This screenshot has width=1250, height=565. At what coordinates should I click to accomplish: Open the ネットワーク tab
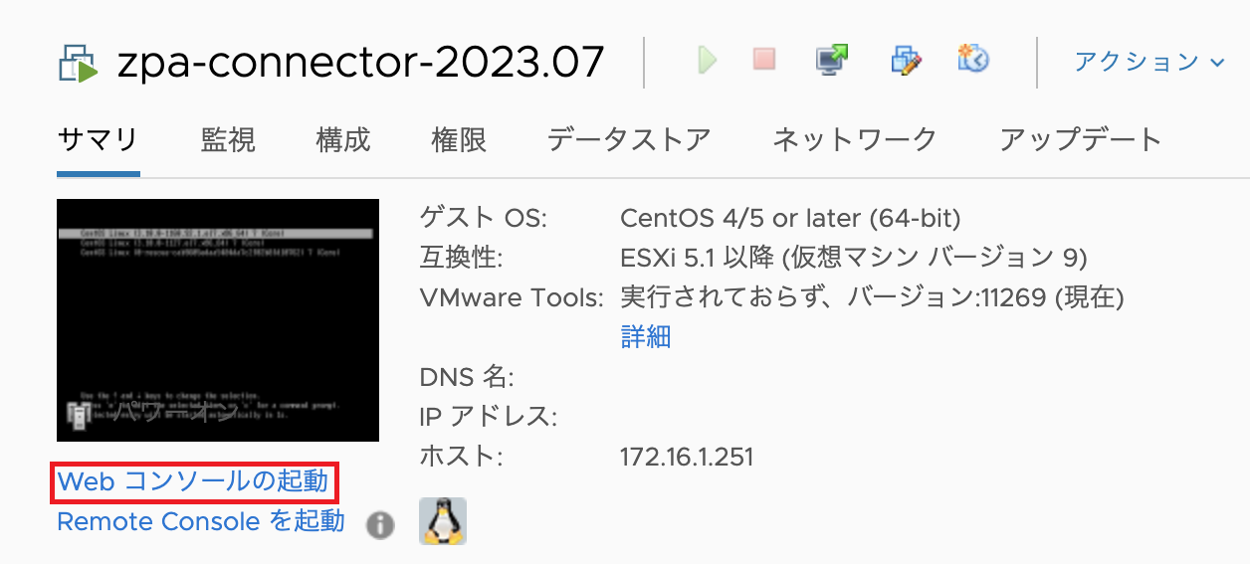pos(855,140)
